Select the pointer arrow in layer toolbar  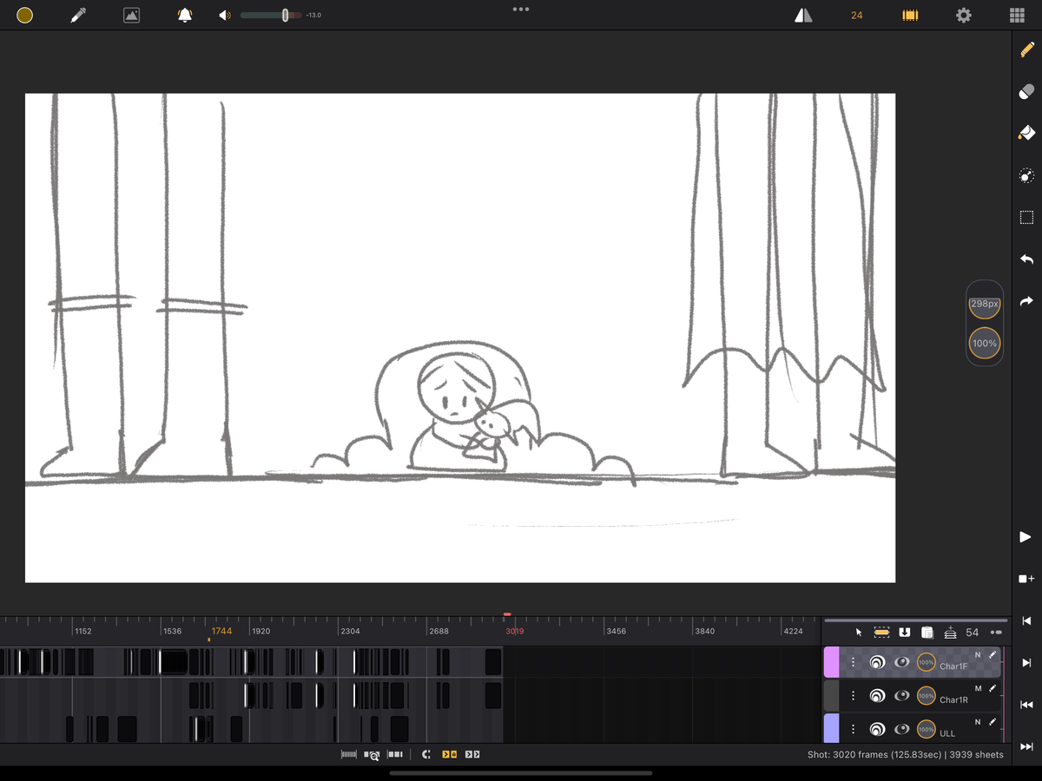coord(859,633)
